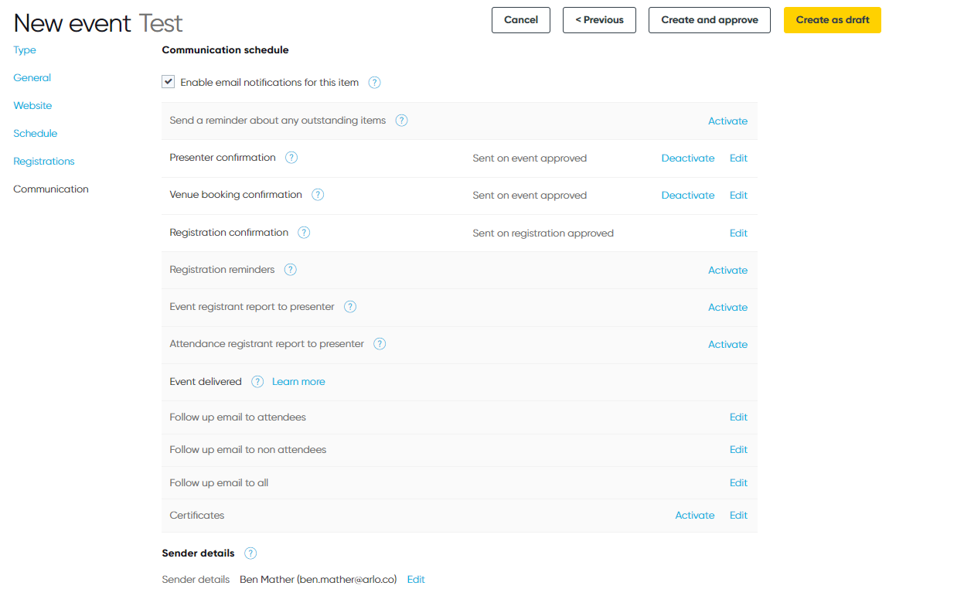Click Create and approve
The image size is (964, 613).
pyautogui.click(x=710, y=20)
